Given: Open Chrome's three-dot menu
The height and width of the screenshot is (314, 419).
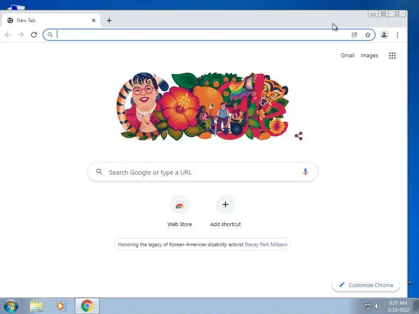Looking at the screenshot, I should coord(398,35).
